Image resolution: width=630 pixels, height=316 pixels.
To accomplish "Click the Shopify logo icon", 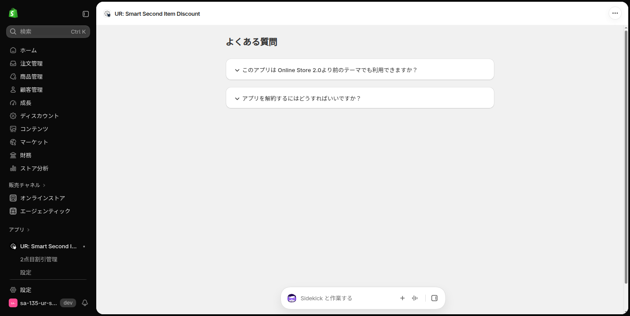I will (13, 13).
